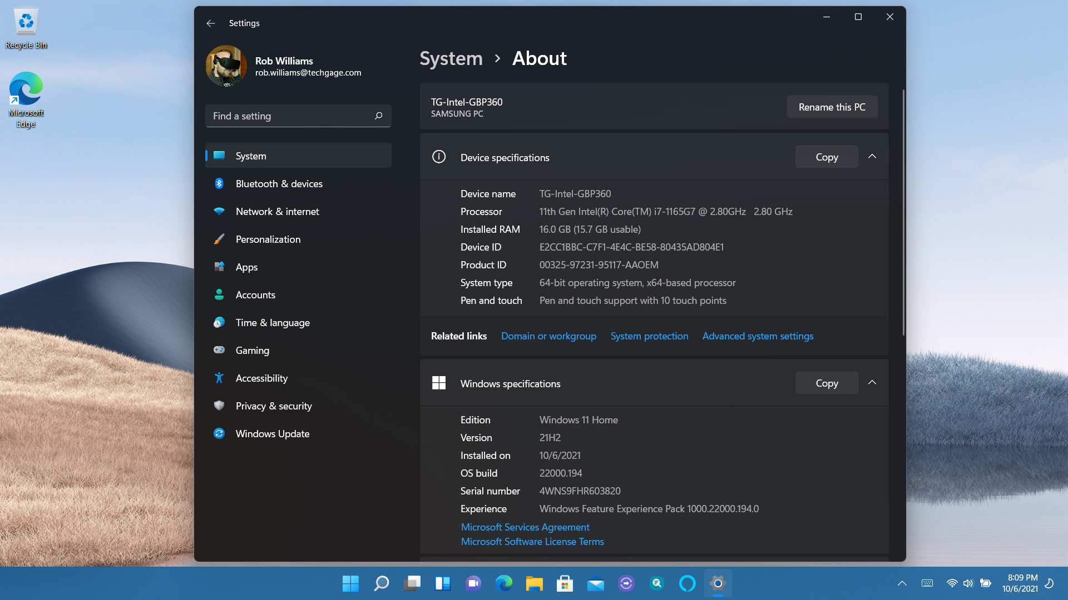
Task: Open Advanced system settings link
Action: [758, 336]
